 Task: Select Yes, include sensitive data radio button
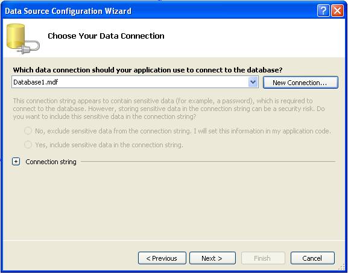28,145
